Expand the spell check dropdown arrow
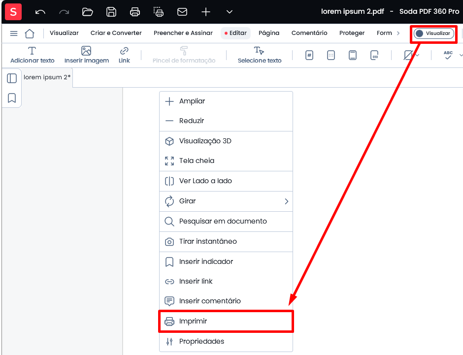Viewport: 463px width, 355px height. (461, 55)
